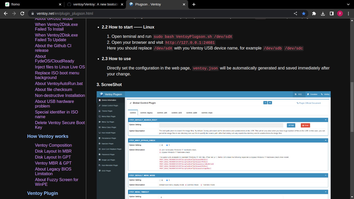
Task: Click the '/dev/sdb' code example
Action: coord(273,48)
